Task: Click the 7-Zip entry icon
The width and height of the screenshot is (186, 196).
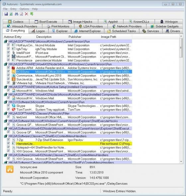Action: (x=13, y=140)
